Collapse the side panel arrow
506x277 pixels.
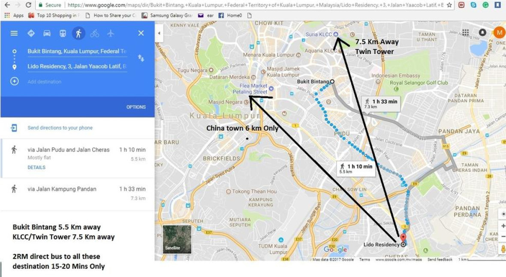click(x=159, y=33)
